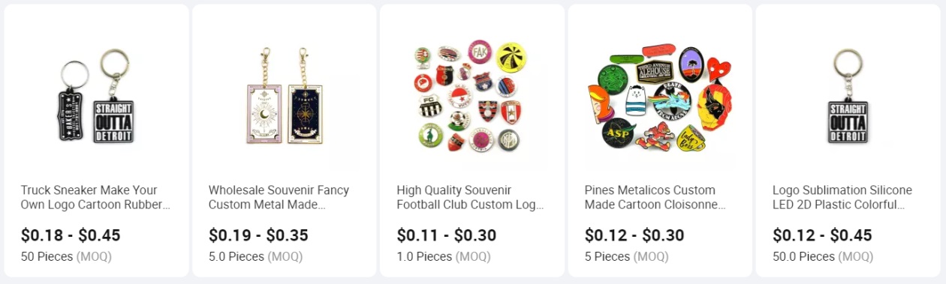Click the $0.11 - $0.30 price

447,235
